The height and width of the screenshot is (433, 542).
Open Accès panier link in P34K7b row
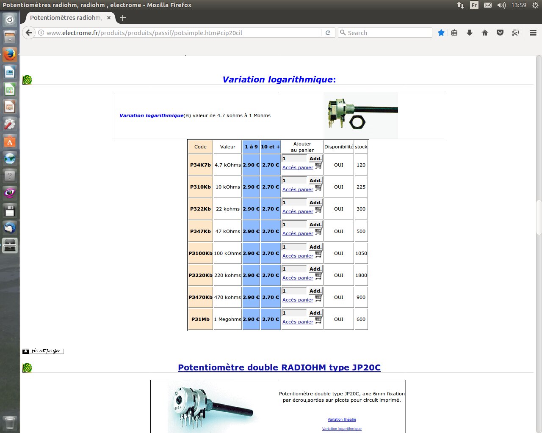click(x=298, y=167)
